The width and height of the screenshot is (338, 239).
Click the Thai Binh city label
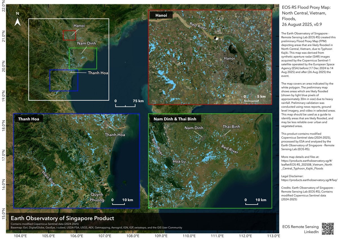231,127
